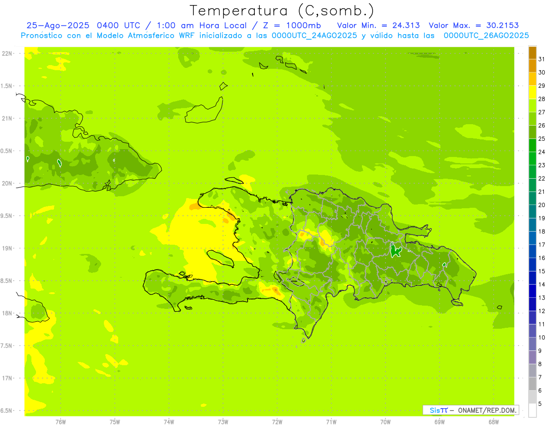Click the 71W longitude axis label
This screenshot has width=554, height=428.
pyautogui.click(x=331, y=422)
